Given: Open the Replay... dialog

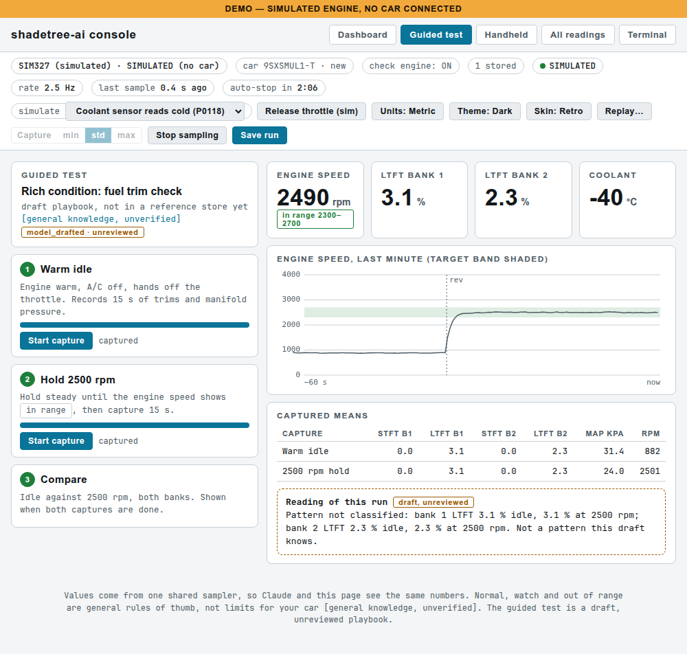Looking at the screenshot, I should pyautogui.click(x=624, y=111).
